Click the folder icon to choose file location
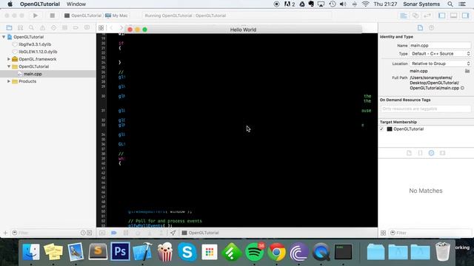474x266 pixels. [x=467, y=71]
